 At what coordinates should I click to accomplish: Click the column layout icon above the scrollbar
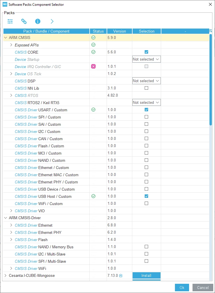coord(211,31)
